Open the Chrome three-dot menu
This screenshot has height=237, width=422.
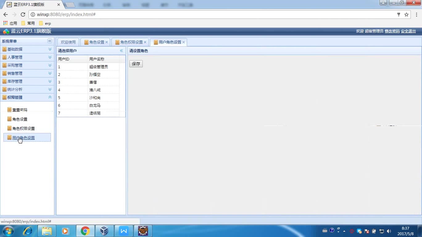(416, 15)
